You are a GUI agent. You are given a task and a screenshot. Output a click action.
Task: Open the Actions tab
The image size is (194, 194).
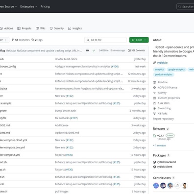coord(6,28)
